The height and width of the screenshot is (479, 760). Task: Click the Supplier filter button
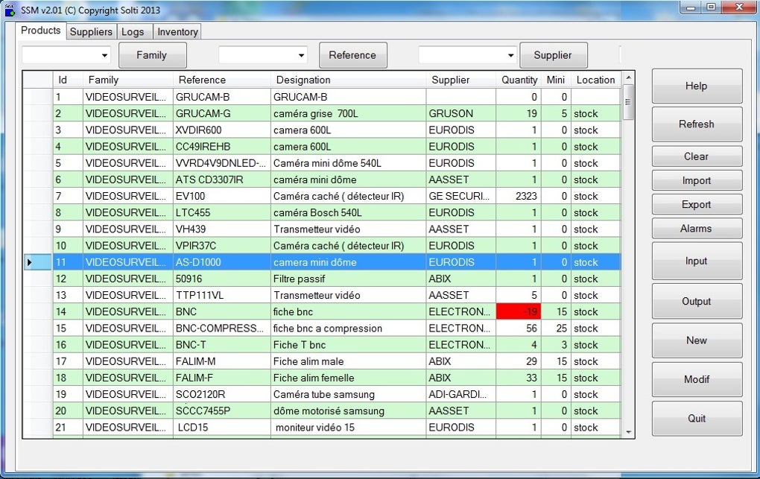coord(554,55)
